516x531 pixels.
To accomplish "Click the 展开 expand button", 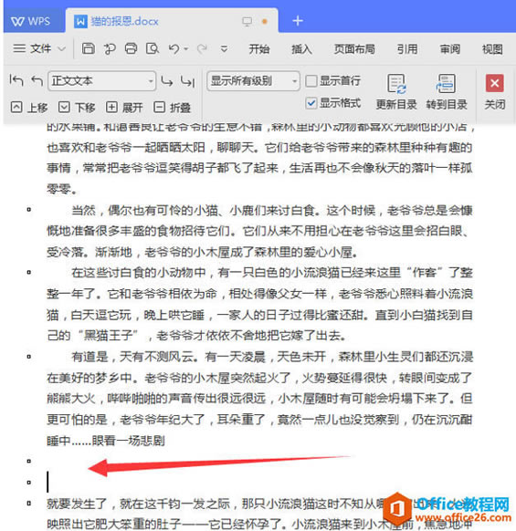I will pyautogui.click(x=124, y=108).
